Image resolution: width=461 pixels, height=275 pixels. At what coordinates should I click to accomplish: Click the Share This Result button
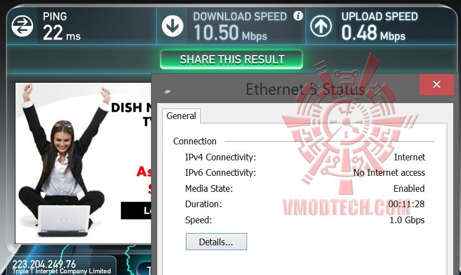(x=232, y=60)
